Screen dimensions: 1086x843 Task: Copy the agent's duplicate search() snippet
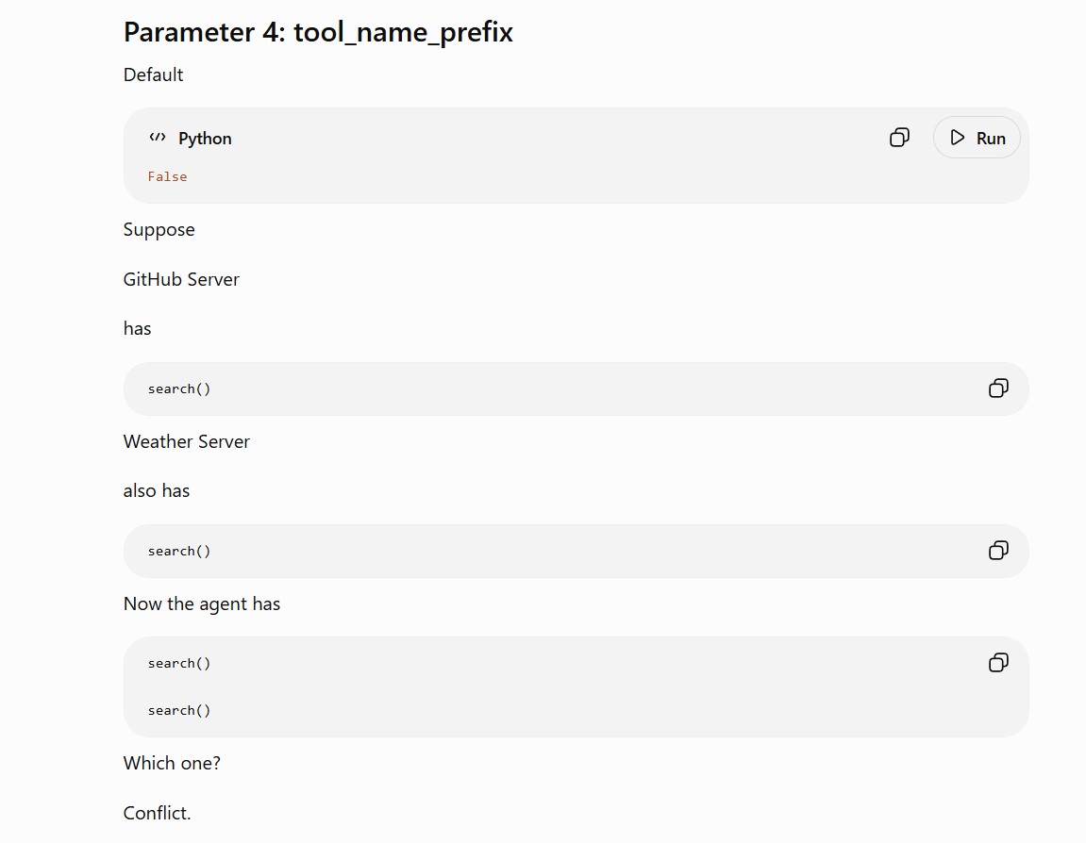click(x=998, y=662)
